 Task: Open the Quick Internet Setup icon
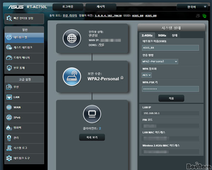pos(9,18)
